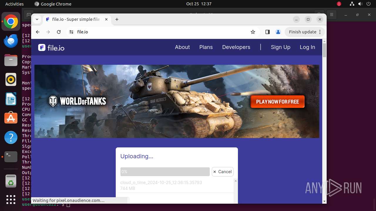Click scrollbar up arrow of the page
Screen dimensions: 376x211
click(324, 41)
